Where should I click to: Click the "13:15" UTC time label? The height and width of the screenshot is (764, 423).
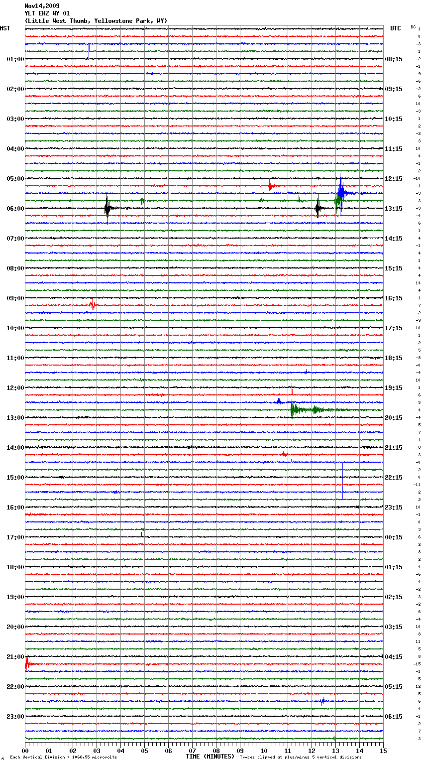pyautogui.click(x=394, y=209)
